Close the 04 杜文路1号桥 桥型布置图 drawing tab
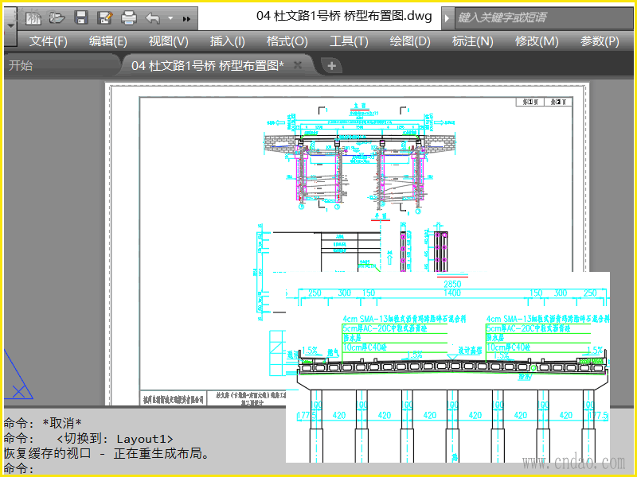 (x=298, y=65)
